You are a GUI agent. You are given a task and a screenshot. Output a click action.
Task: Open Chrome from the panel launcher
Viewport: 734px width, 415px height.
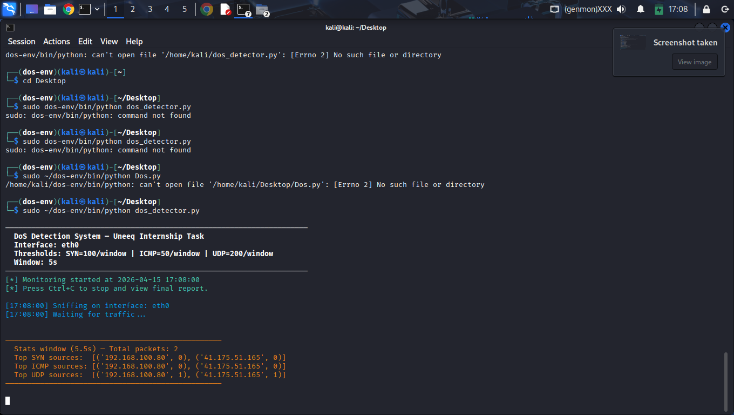tap(68, 9)
